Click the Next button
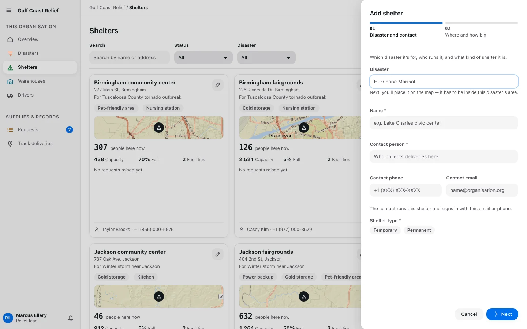 click(502, 314)
